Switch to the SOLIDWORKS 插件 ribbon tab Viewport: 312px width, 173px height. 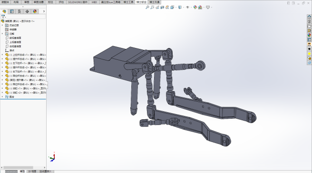click(x=78, y=2)
